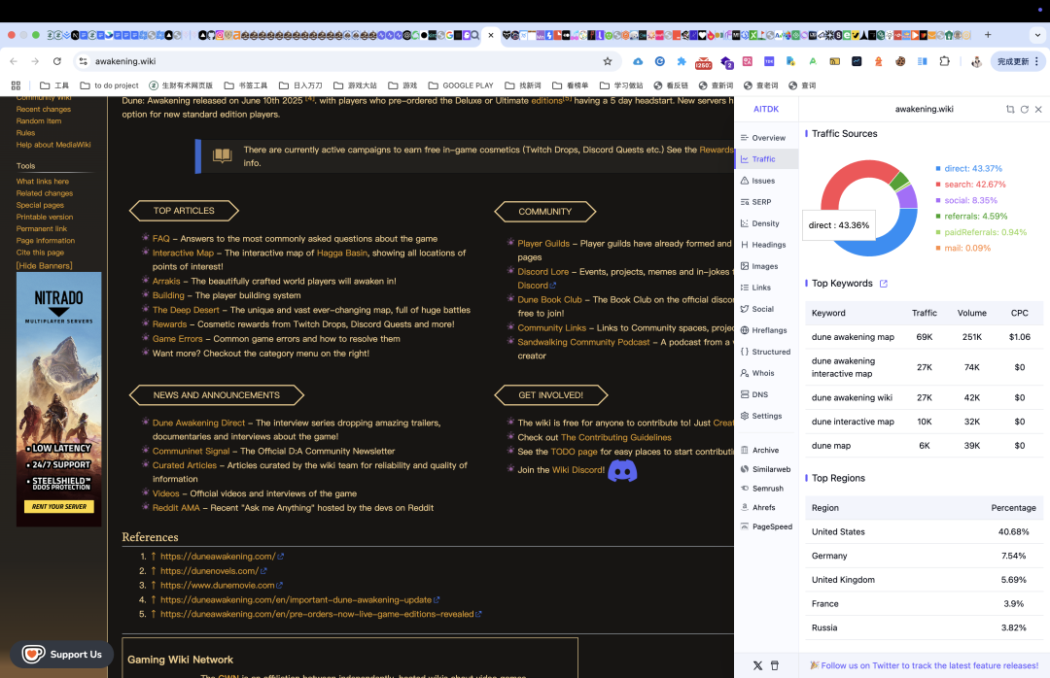Click the [Hide Banners] toggle link
Screen dimensions: 1050x678
(x=44, y=266)
